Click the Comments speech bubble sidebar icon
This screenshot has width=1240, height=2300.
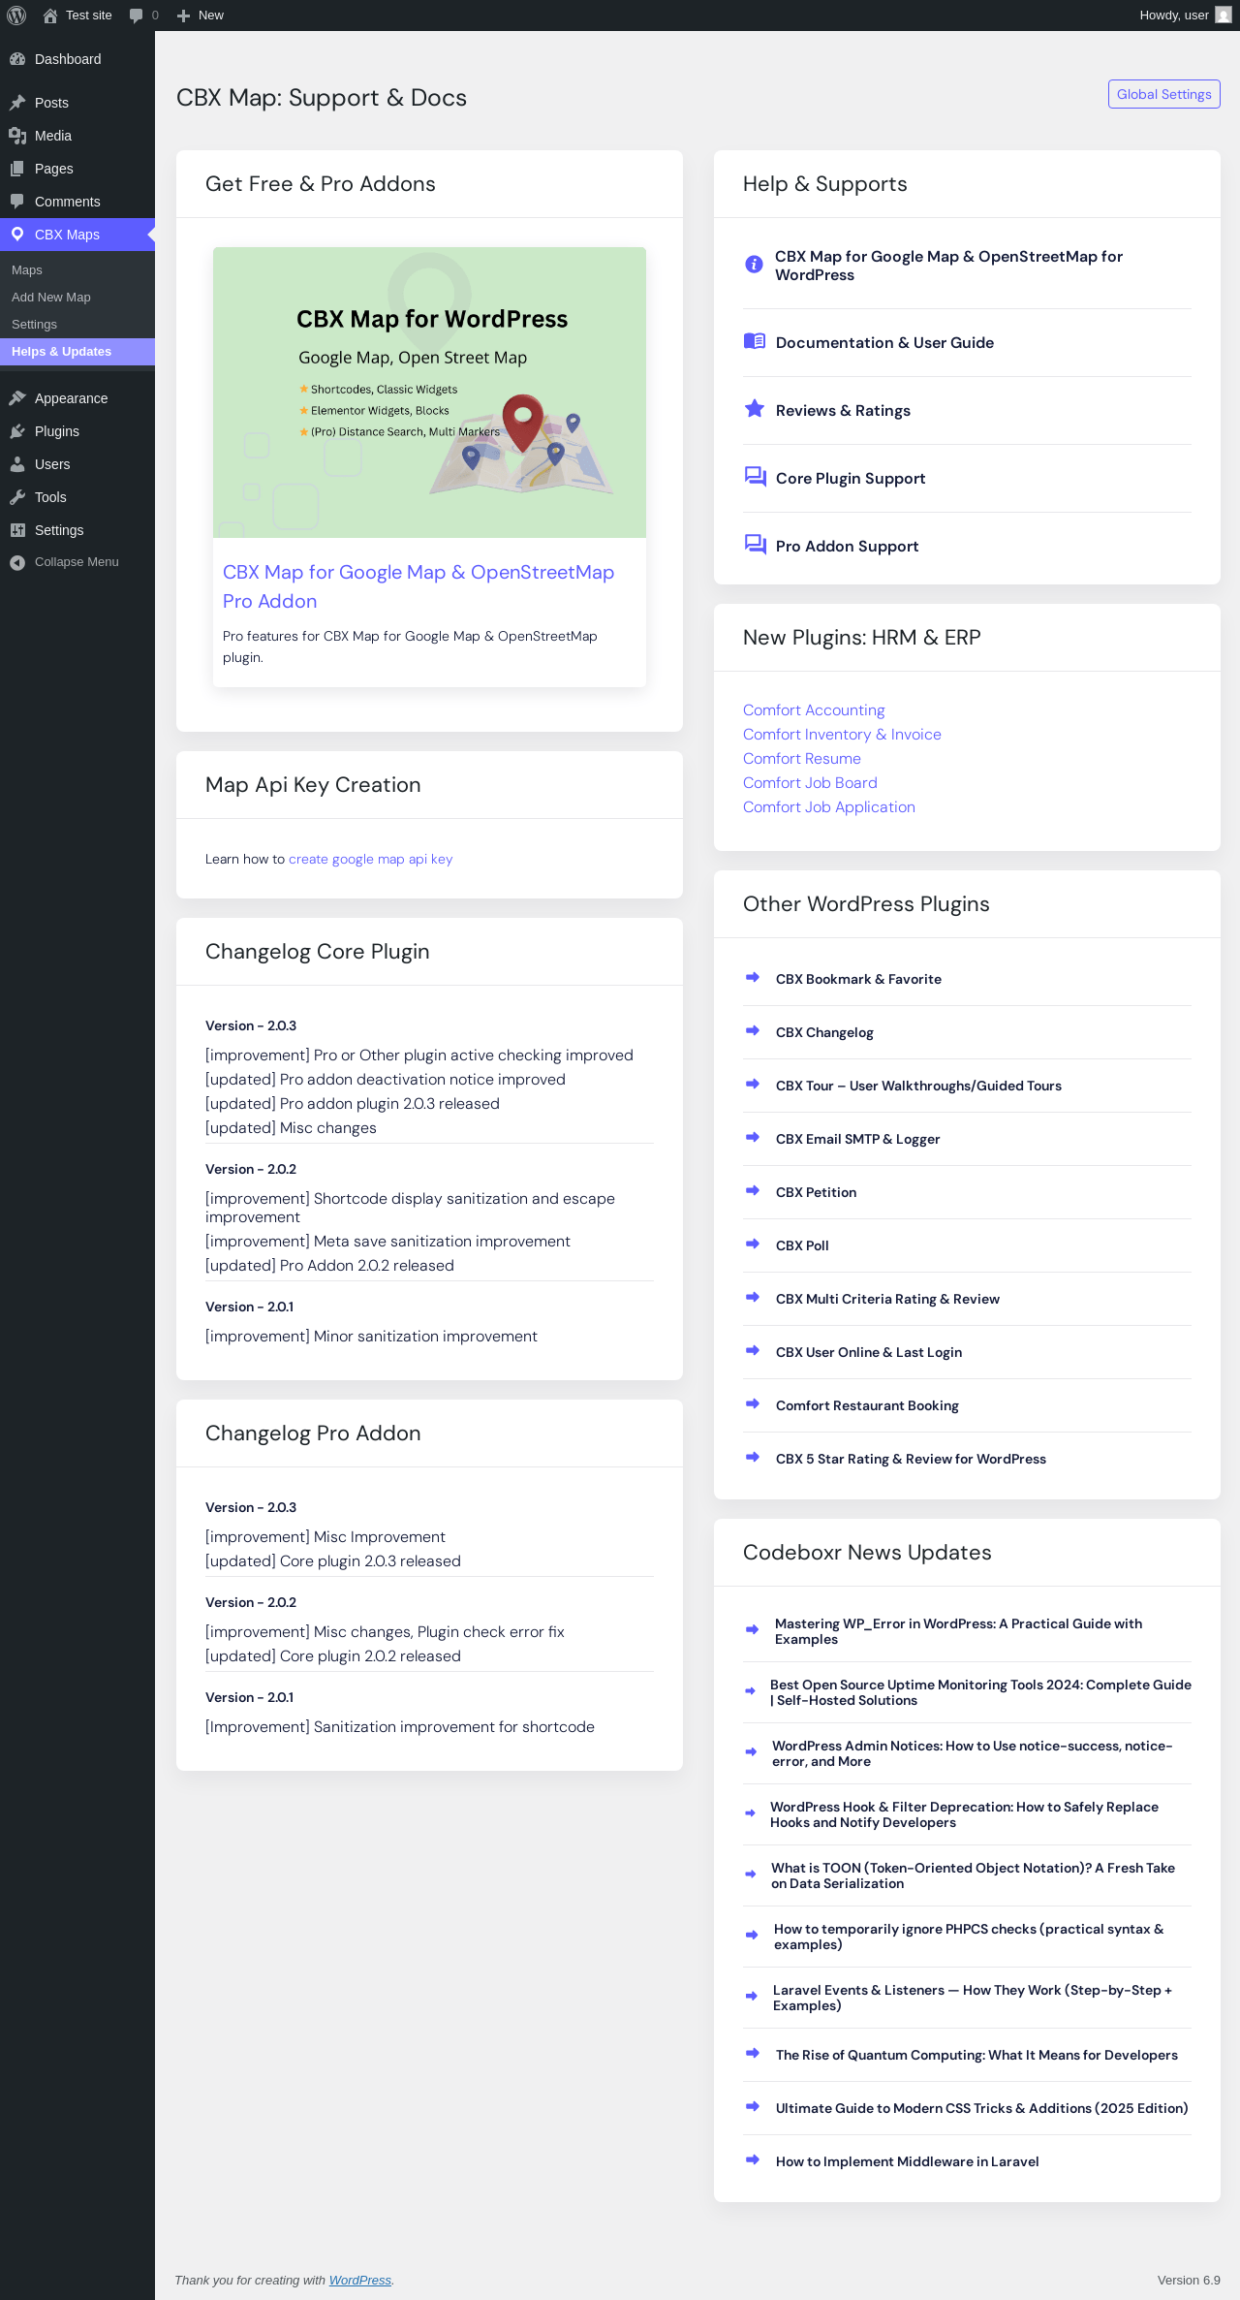click(17, 202)
